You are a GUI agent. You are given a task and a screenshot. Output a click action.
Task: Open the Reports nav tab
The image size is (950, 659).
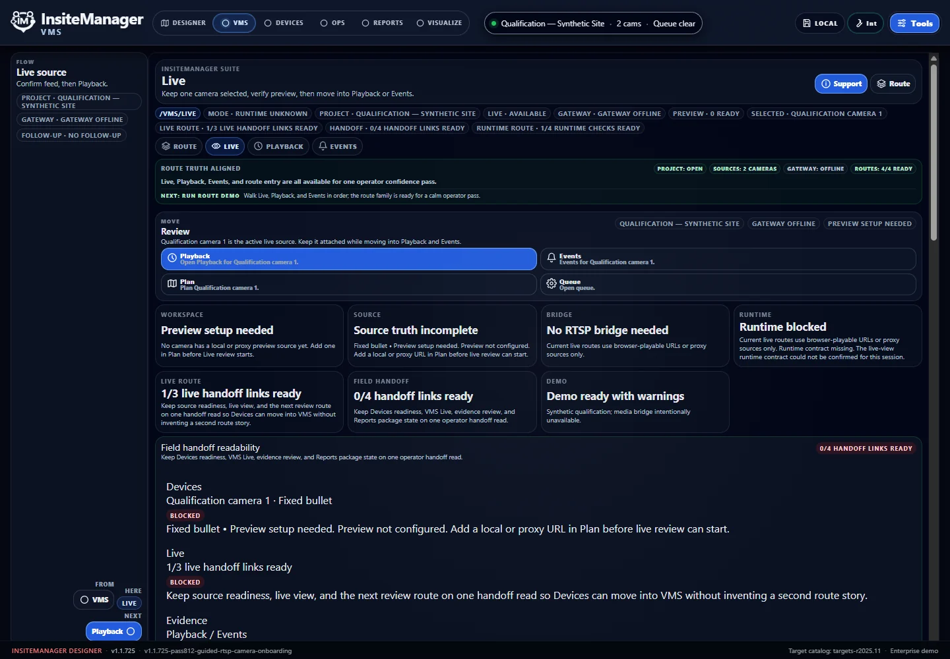coord(382,23)
